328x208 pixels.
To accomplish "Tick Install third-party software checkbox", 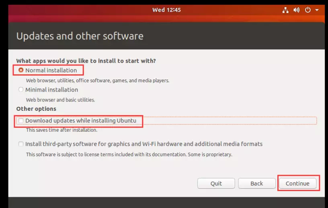I will click(x=21, y=144).
